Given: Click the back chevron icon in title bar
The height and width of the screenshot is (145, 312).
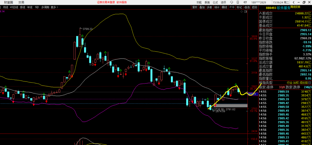Looking at the screenshot, I should (293, 2).
